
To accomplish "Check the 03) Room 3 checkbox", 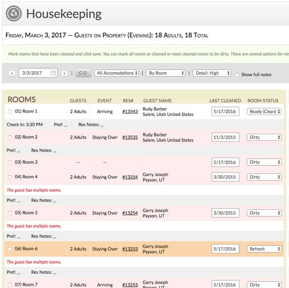I will tap(10, 162).
